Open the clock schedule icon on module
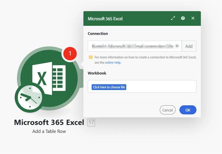This screenshot has height=154, width=222. (30, 98)
